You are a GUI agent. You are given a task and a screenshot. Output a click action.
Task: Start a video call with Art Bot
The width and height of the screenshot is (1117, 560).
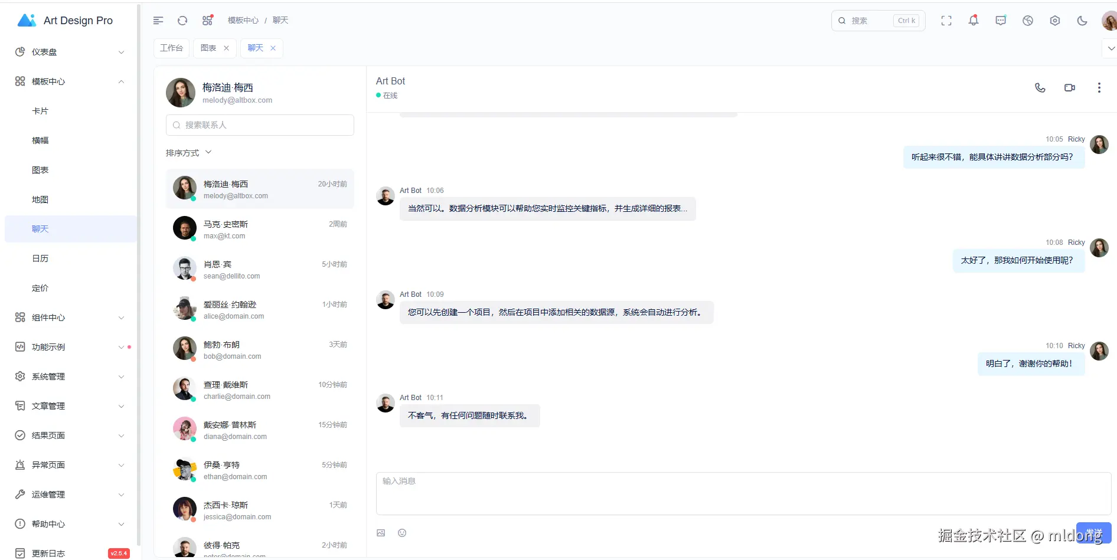[x=1070, y=88]
